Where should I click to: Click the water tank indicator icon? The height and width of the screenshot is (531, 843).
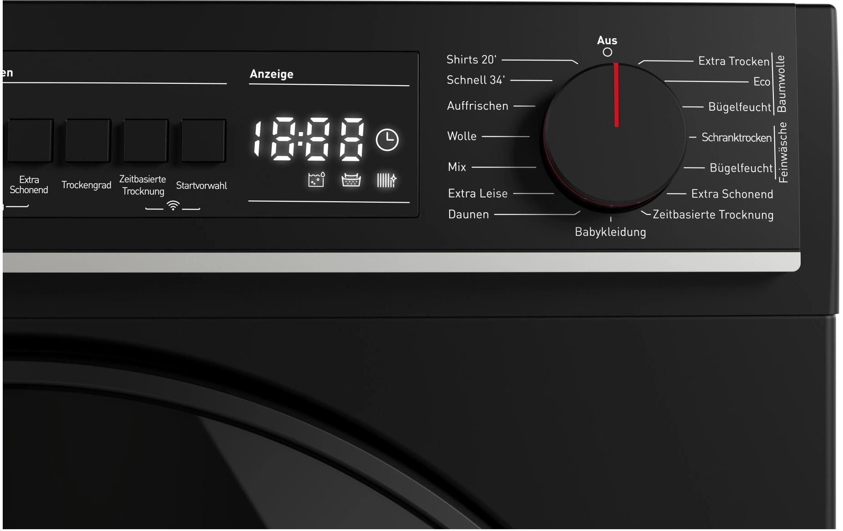(x=316, y=179)
